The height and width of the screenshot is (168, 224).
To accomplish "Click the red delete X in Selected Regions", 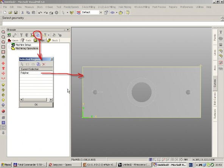I will 44,64.
